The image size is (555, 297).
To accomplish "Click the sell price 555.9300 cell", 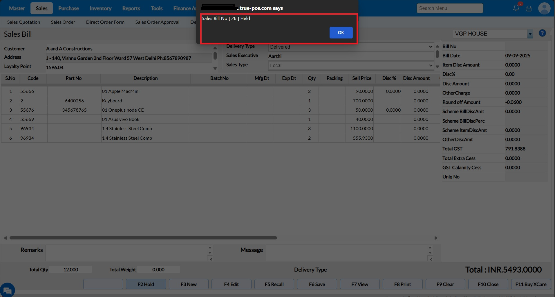I will (360, 138).
